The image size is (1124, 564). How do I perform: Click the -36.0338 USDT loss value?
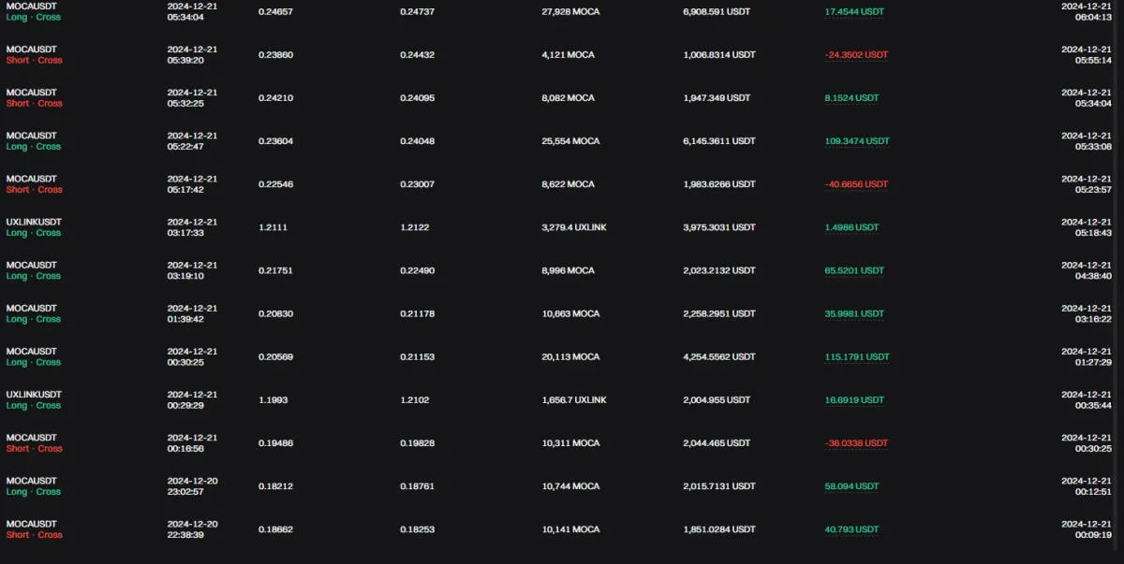(x=856, y=443)
